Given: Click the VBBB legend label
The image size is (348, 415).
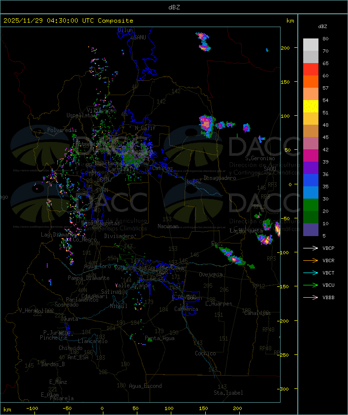Looking at the screenshot, I should click(x=328, y=297).
